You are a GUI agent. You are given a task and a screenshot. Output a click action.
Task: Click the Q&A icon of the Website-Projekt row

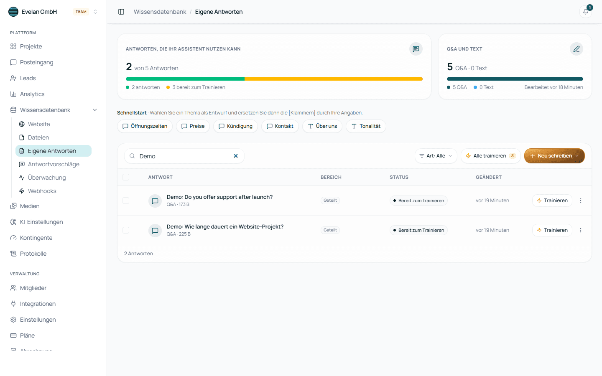coord(155,231)
